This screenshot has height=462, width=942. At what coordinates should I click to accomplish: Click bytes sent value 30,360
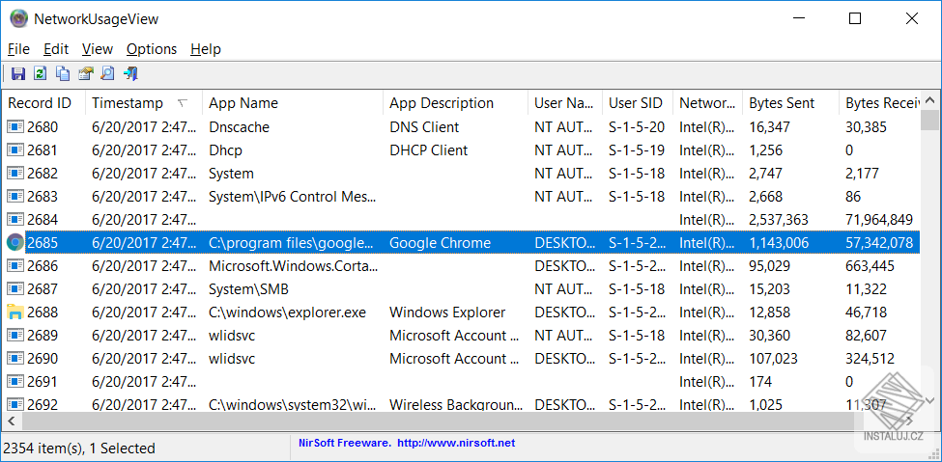click(770, 336)
